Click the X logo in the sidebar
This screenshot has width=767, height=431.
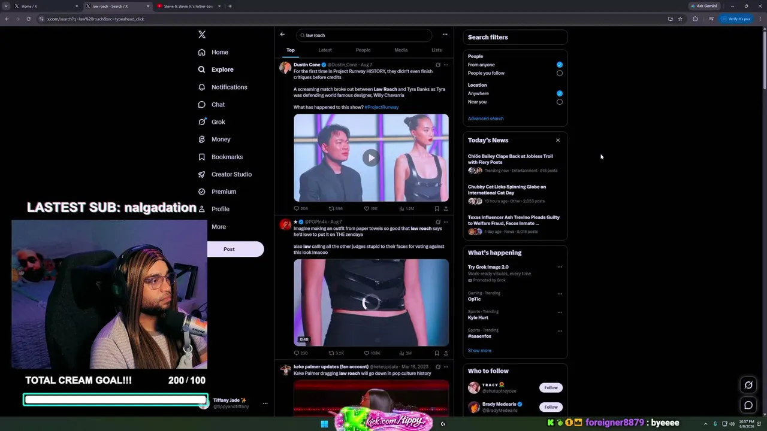coord(202,35)
